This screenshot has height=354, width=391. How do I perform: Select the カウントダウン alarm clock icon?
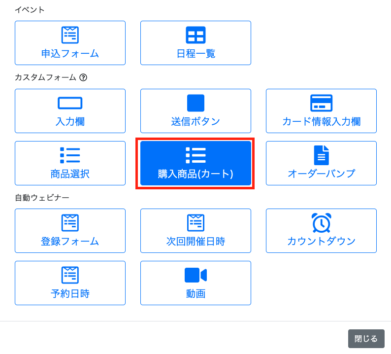321,223
